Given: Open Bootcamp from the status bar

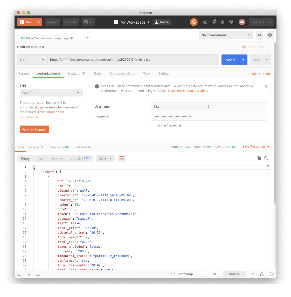Looking at the screenshot, I should [x=182, y=274].
